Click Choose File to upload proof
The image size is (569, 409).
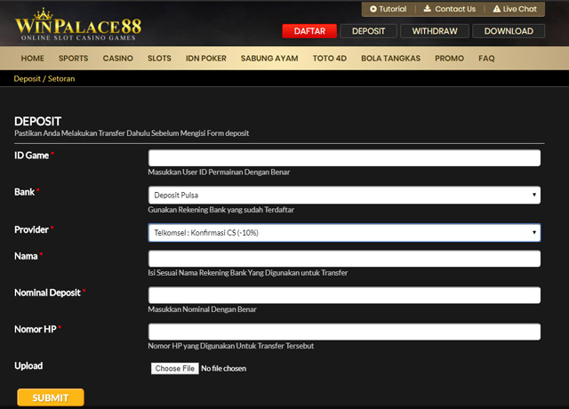(174, 368)
